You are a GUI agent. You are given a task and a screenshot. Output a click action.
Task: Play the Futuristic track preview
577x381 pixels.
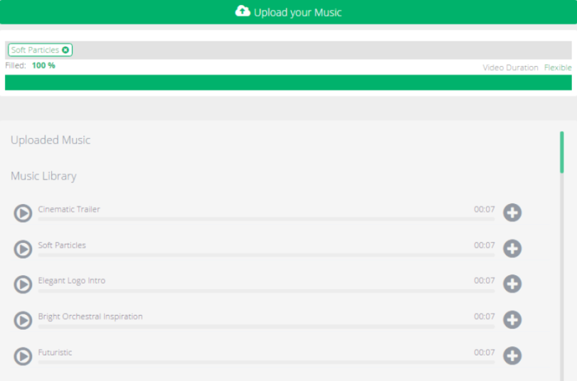[23, 356]
